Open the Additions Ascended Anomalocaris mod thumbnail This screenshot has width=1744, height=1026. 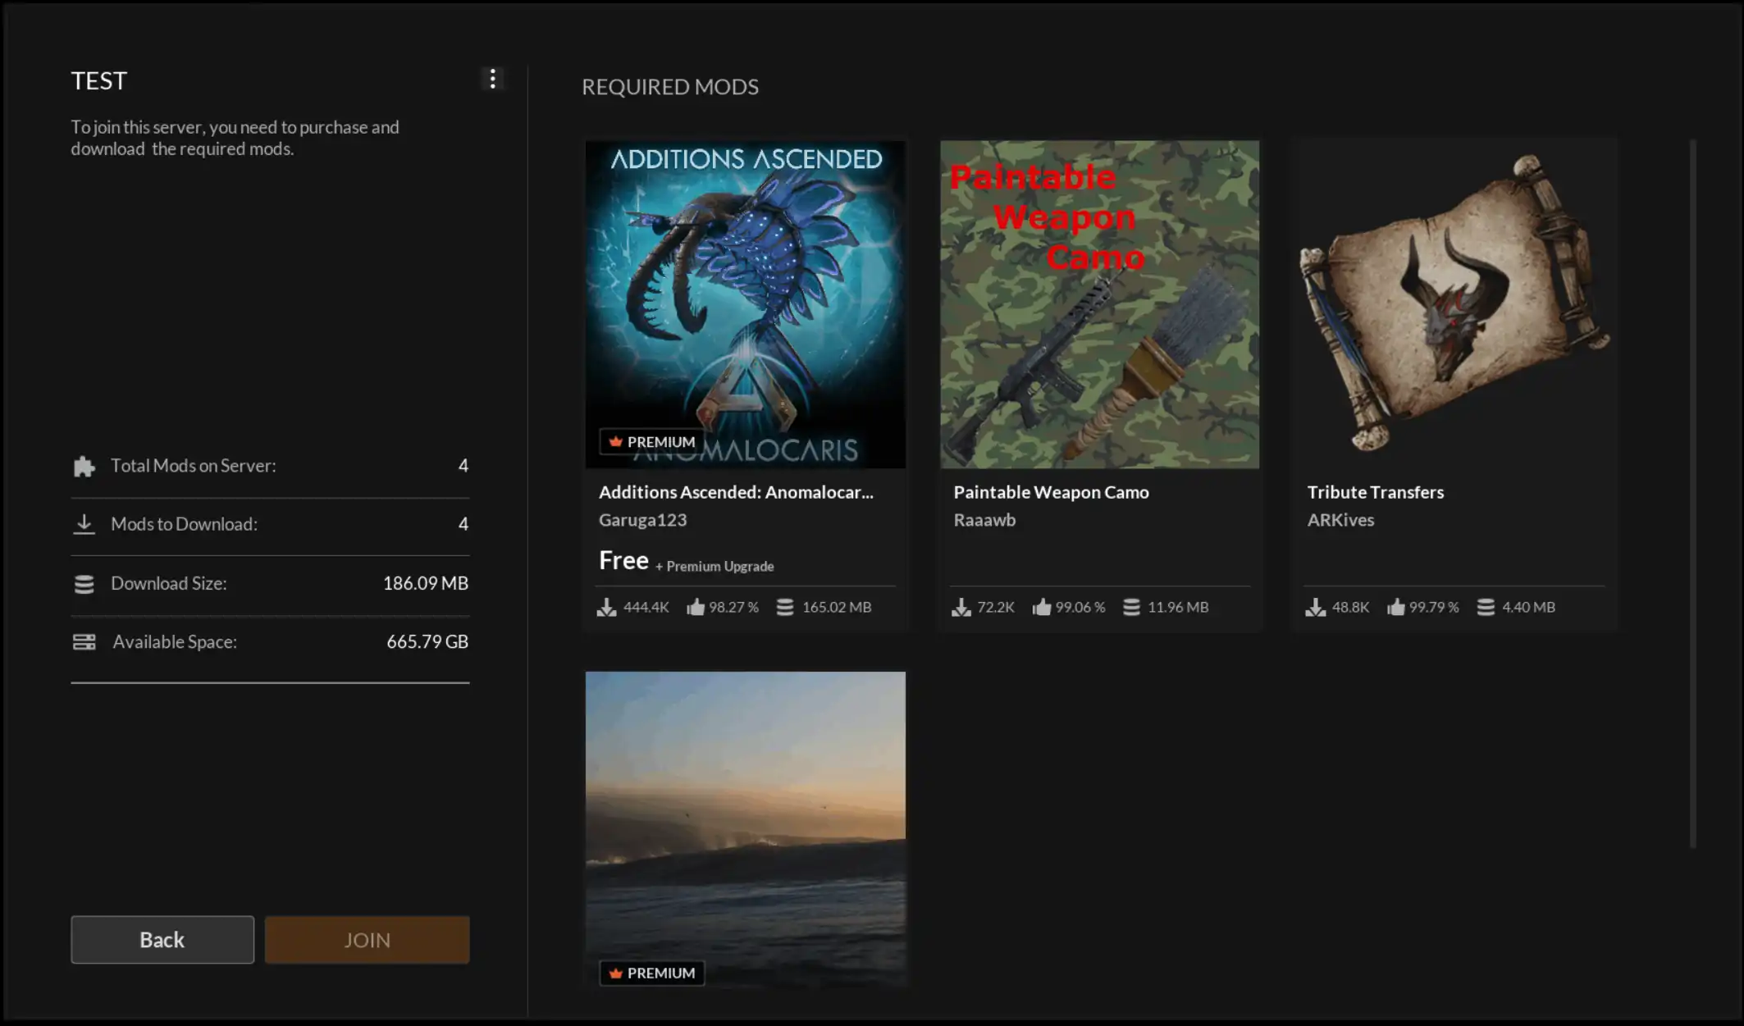pos(746,304)
